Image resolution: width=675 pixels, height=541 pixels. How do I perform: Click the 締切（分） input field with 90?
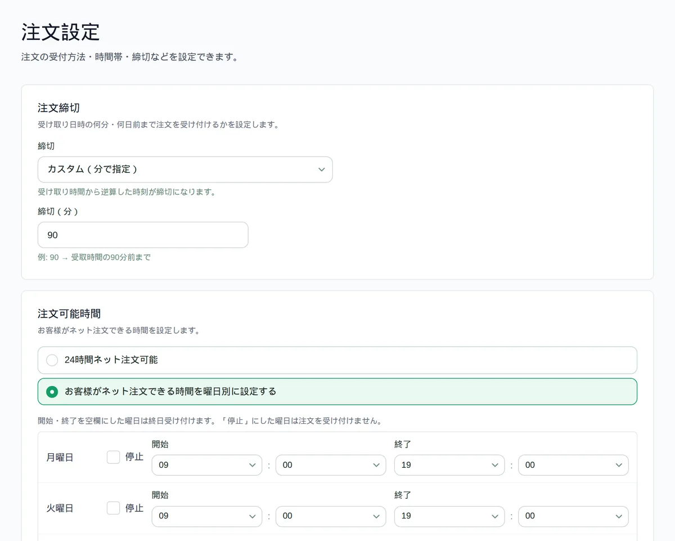[143, 235]
